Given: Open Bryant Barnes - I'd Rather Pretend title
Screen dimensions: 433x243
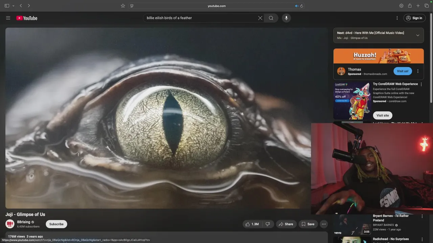Looking at the screenshot, I should coord(391,218).
